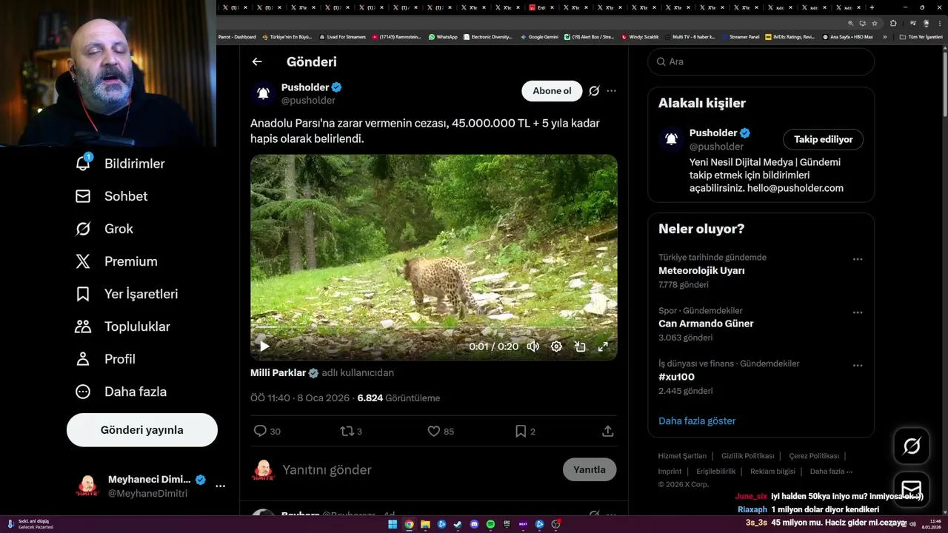Click the Ara search box

[761, 61]
